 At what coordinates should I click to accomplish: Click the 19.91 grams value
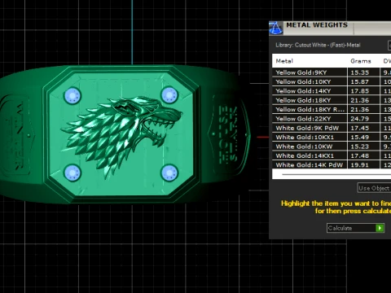(x=359, y=164)
